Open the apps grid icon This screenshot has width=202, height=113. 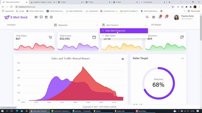pyautogui.click(x=154, y=17)
